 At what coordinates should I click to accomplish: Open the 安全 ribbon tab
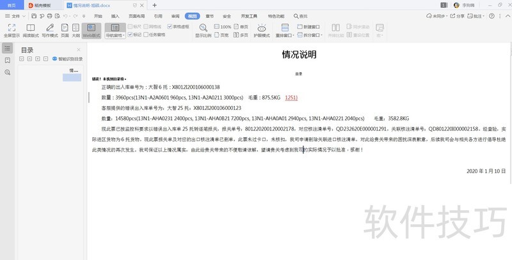pos(227,16)
